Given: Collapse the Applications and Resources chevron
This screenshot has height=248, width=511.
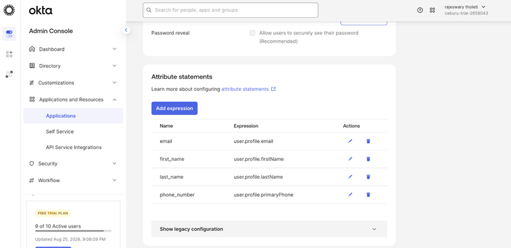Looking at the screenshot, I should pos(114,100).
